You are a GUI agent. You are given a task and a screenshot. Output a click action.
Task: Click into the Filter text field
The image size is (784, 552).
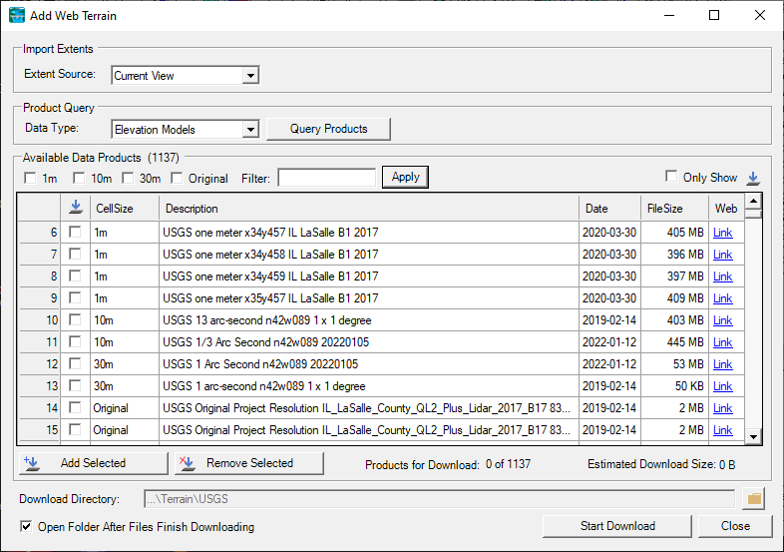[x=326, y=178]
